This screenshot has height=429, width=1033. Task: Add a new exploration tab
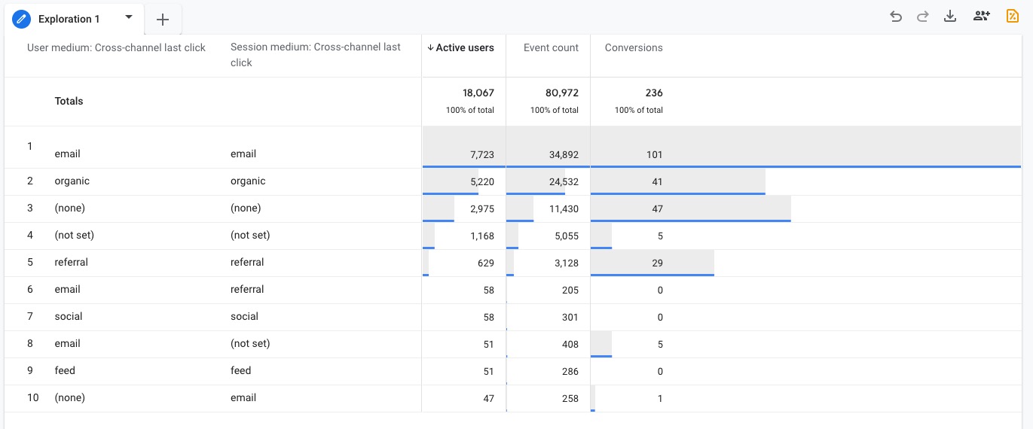click(163, 20)
